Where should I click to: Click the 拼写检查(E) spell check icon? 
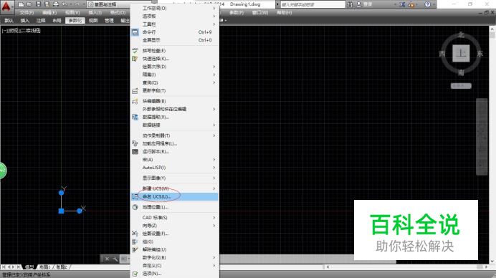tap(135, 51)
